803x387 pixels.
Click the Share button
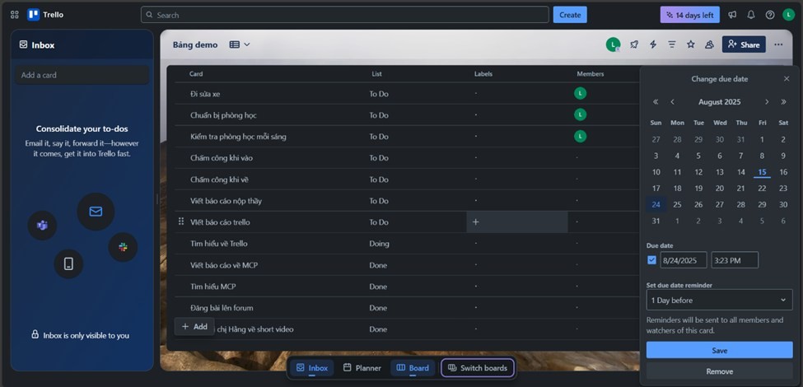(x=744, y=44)
